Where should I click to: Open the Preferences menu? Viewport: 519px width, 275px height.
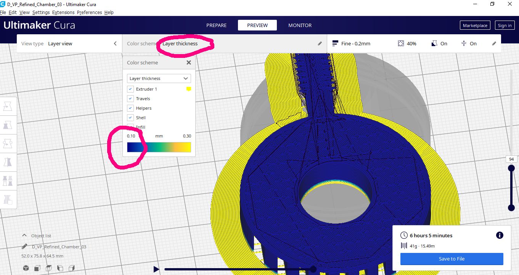click(89, 13)
